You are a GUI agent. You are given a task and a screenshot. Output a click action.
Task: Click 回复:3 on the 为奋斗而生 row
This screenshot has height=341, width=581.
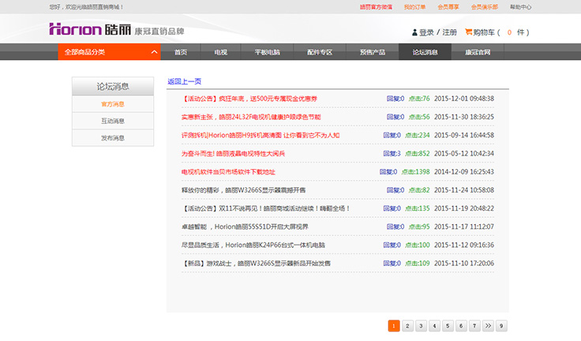(x=392, y=153)
